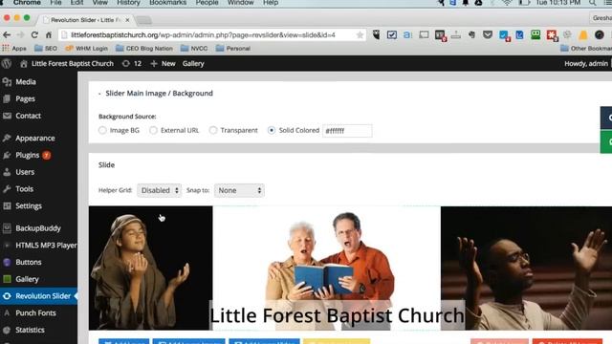Click the checkmark extension icon in toolbar
The height and width of the screenshot is (344, 612).
392,35
